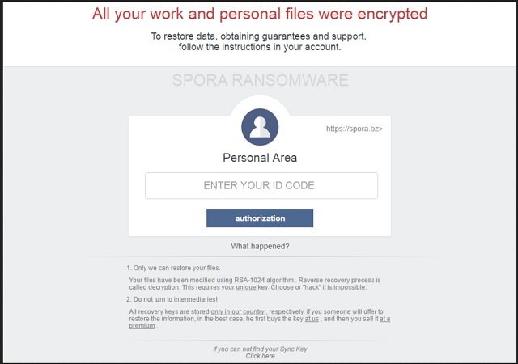Click 'If you can not find your Sync Key' text

pyautogui.click(x=260, y=349)
